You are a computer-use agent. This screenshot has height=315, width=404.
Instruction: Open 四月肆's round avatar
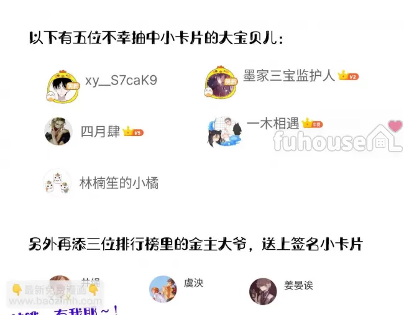tap(58, 131)
